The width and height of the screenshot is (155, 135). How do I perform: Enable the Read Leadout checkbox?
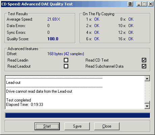[x=66, y=66]
